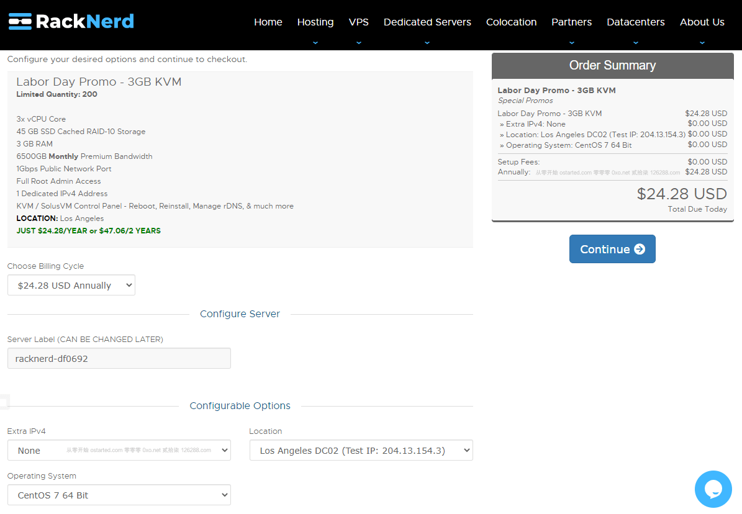Open the live chat bubble icon

coord(713,489)
